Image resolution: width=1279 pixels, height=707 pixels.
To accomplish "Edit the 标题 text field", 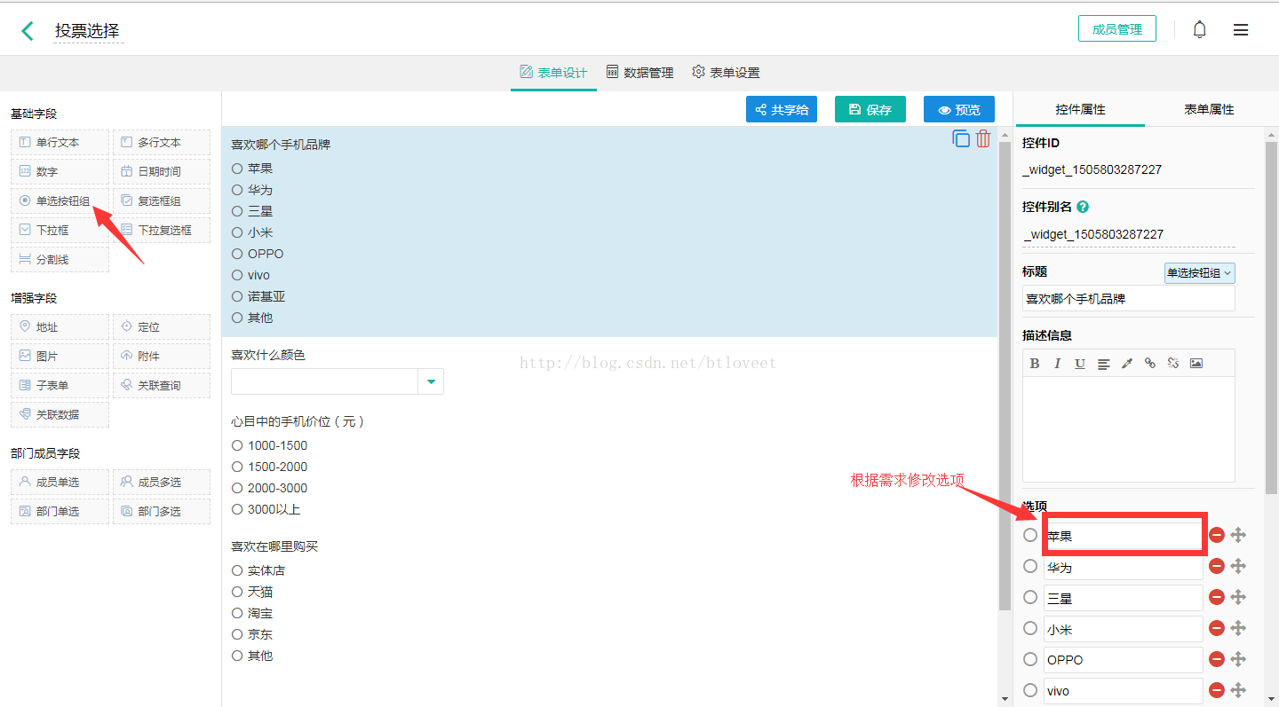I will (1128, 299).
